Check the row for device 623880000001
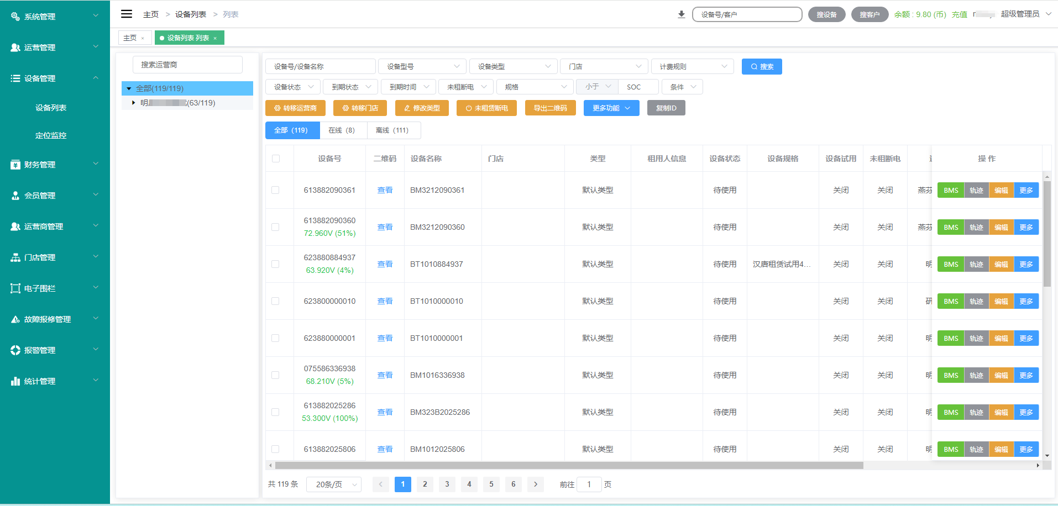This screenshot has height=506, width=1058. click(x=275, y=338)
